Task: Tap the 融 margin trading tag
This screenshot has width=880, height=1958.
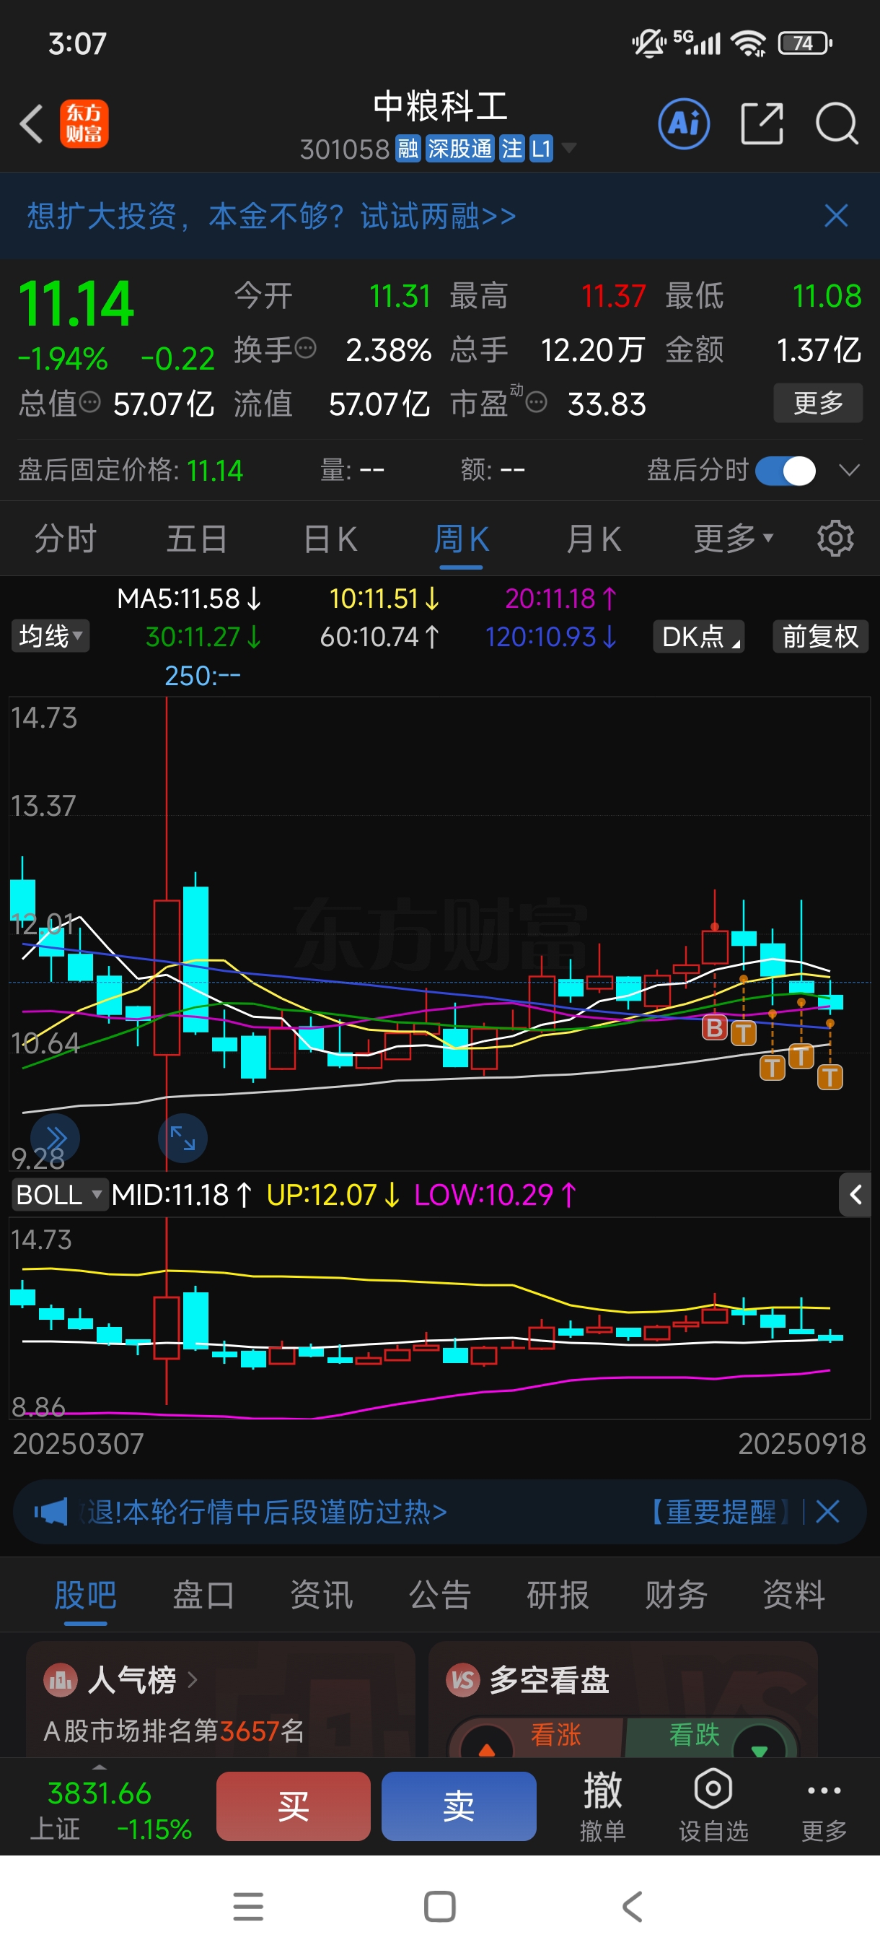Action: 408,148
